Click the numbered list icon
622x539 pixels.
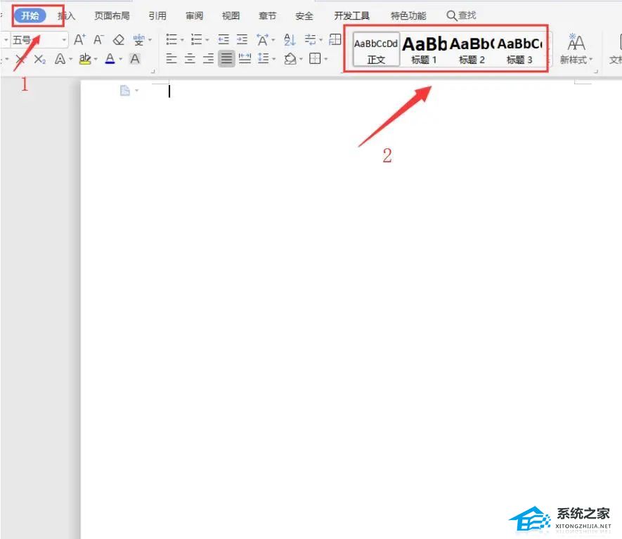[x=196, y=39]
